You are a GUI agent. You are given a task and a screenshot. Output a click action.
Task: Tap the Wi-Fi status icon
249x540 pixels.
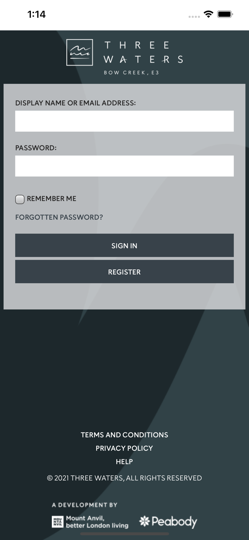click(208, 14)
